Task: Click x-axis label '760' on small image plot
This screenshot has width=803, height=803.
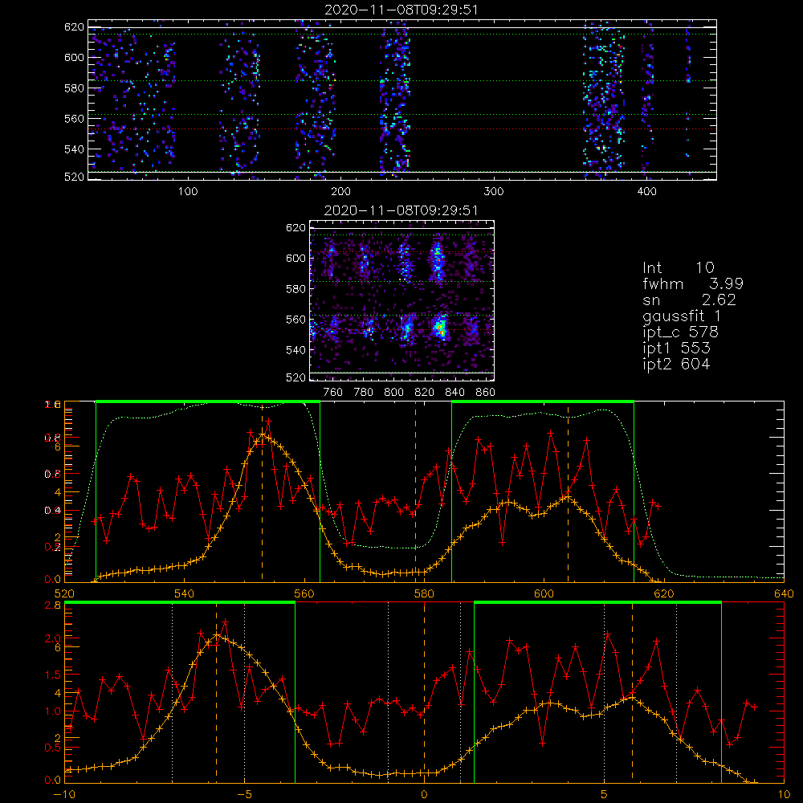Action: pos(333,393)
